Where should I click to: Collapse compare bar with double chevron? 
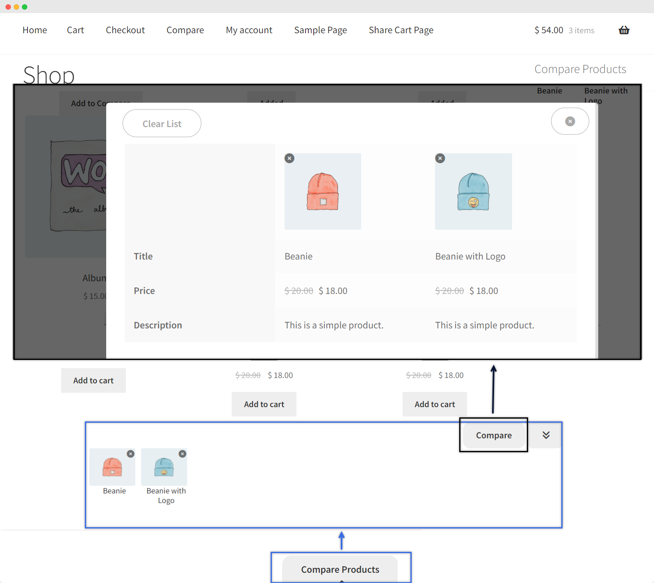[546, 435]
